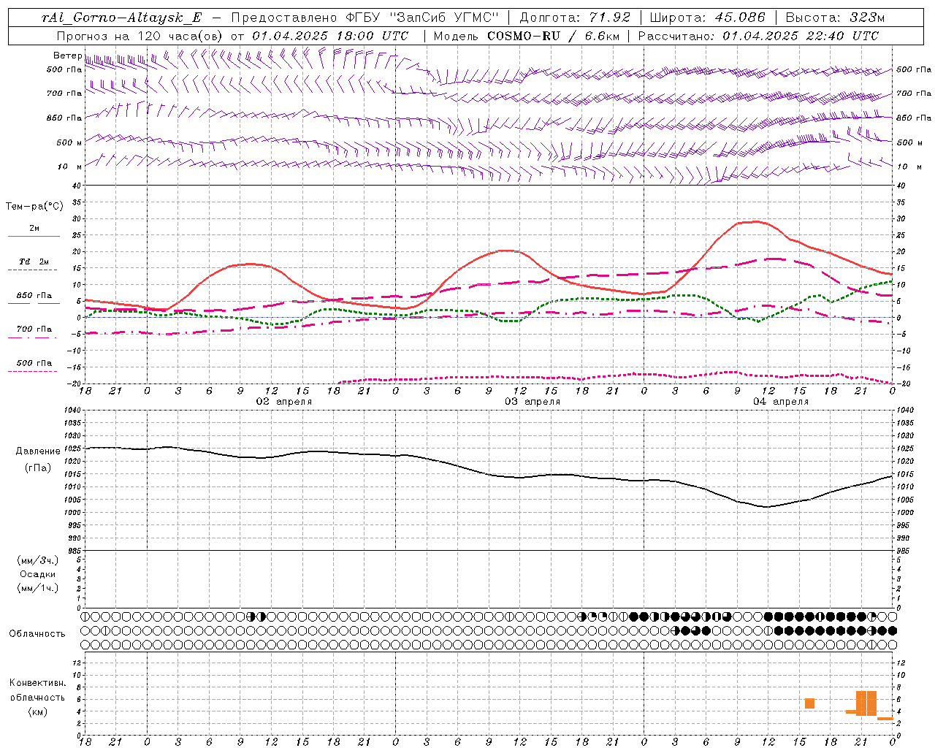Click the 2м temperature legend entry
Viewport: 935px width, 748px height.
pos(34,229)
